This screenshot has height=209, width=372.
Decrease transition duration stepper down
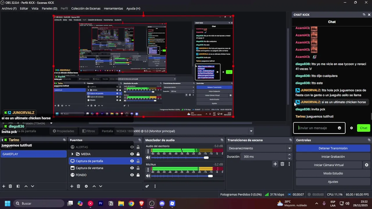tap(289, 158)
